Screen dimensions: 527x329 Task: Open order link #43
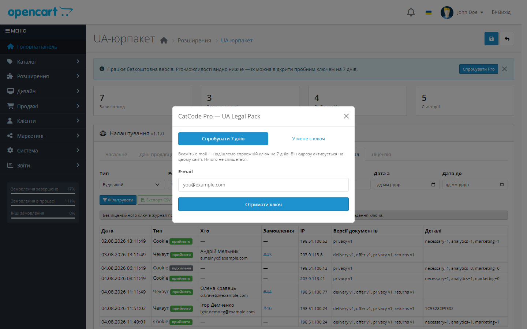(268, 255)
